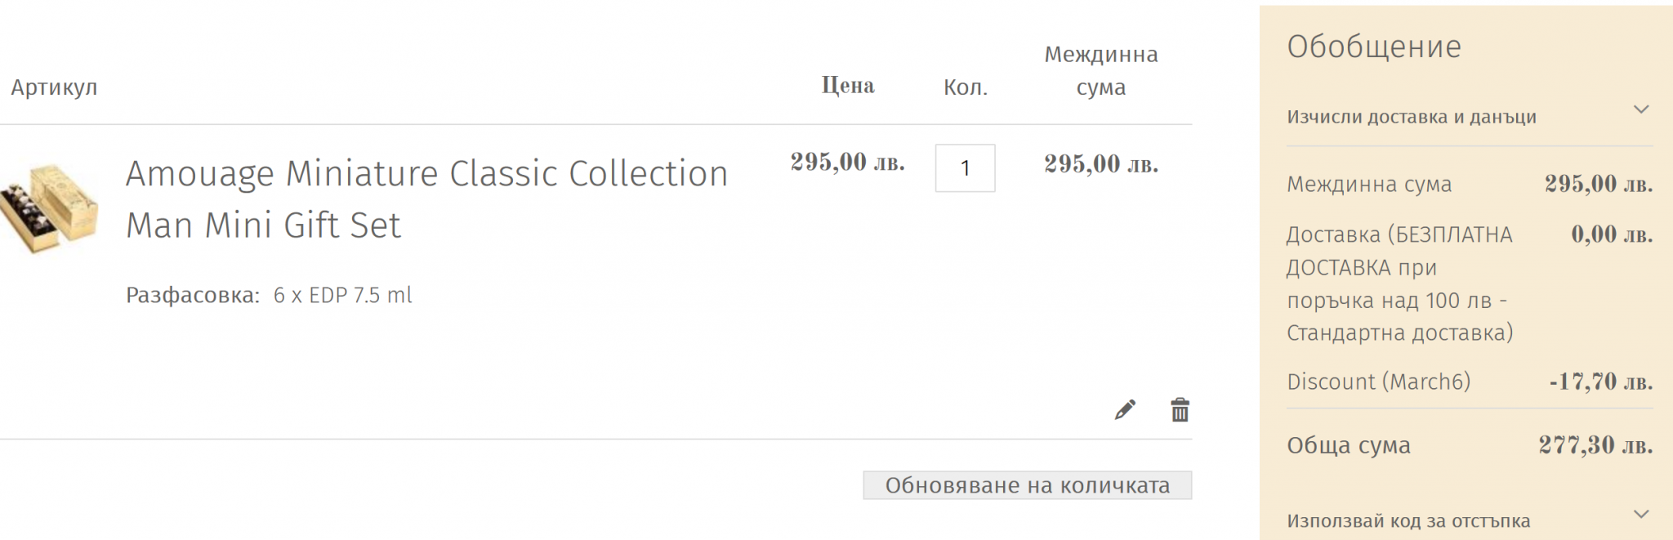Expand the Използвай код за отстъпка section
1673x540 pixels.
(x=1408, y=520)
